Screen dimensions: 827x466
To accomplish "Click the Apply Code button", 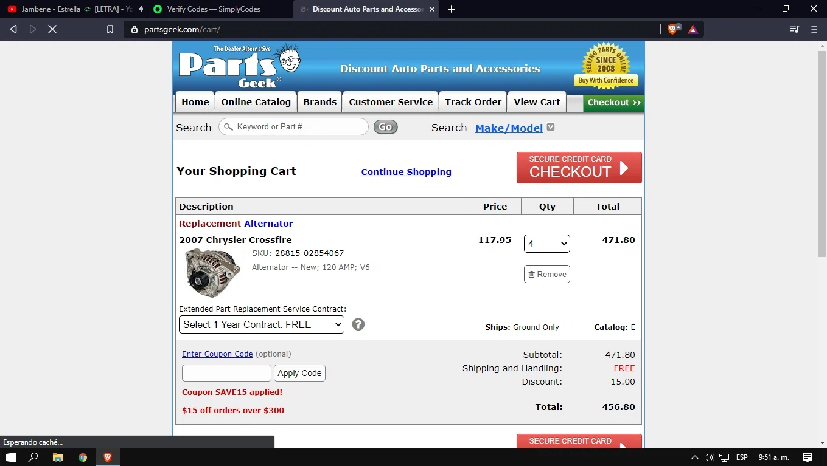I will (299, 373).
